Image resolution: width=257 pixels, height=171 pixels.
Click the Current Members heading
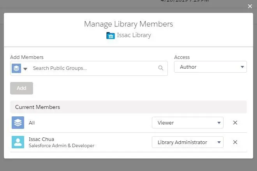point(37,107)
